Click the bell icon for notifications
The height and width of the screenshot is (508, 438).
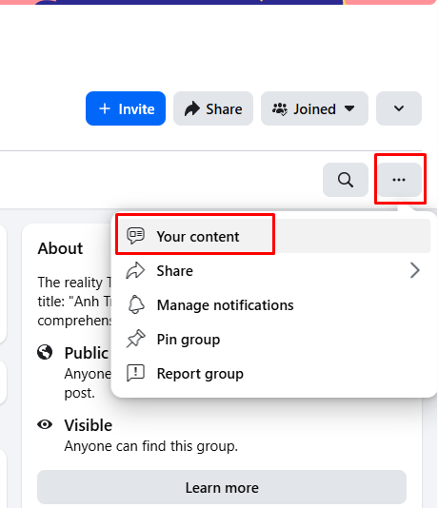(136, 304)
